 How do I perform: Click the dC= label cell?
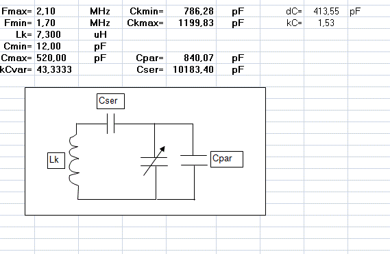click(282, 11)
